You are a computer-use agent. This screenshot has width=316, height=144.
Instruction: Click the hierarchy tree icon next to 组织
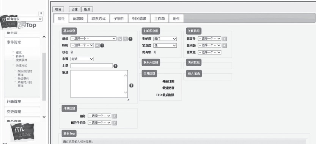tap(120, 39)
